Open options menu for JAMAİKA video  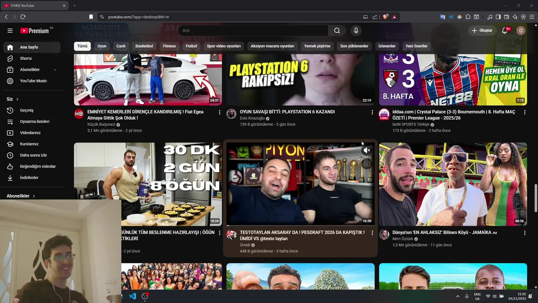[x=525, y=233]
